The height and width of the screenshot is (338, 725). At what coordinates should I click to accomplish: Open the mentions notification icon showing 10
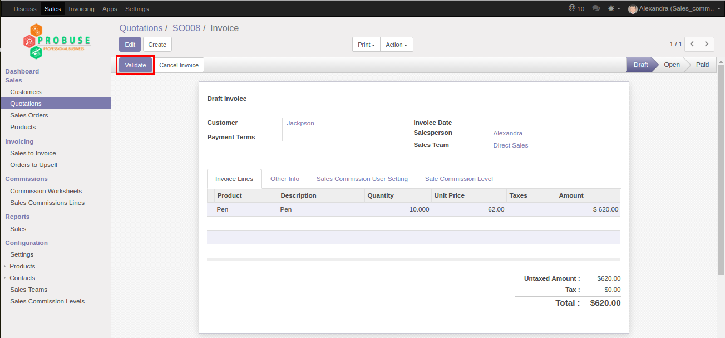point(576,8)
